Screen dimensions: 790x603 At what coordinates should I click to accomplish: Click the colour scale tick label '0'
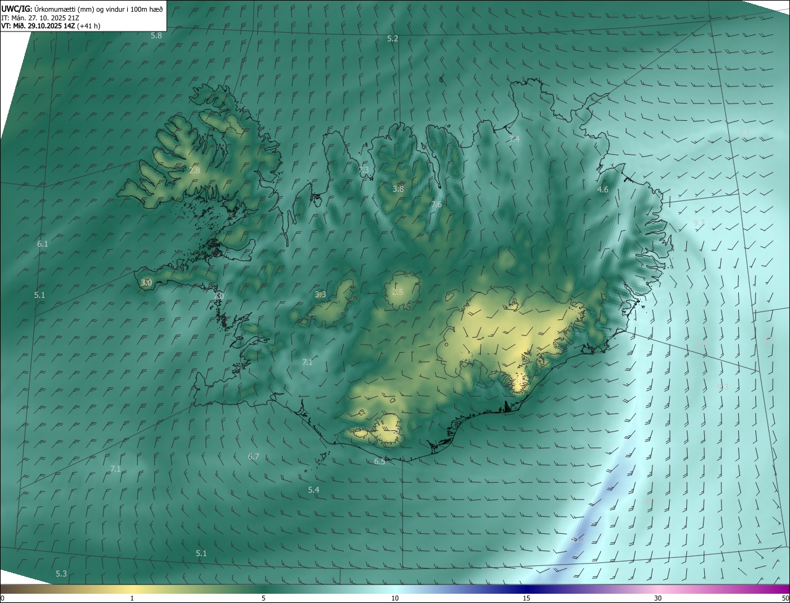[x=2, y=599]
